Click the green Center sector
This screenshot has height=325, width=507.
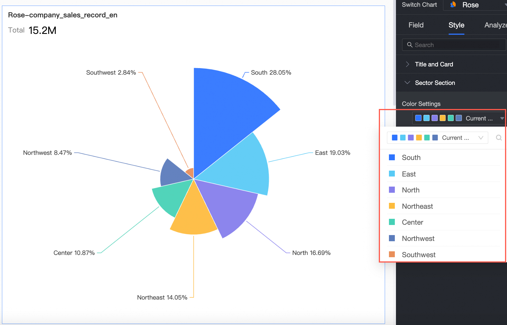[171, 196]
